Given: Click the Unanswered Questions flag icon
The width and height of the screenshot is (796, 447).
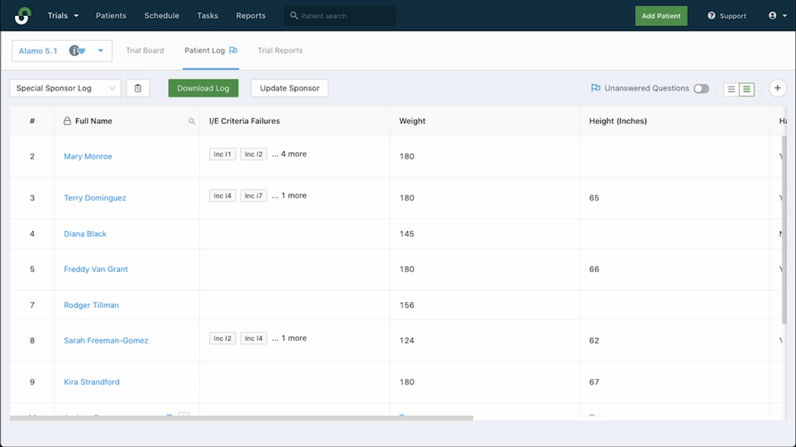Looking at the screenshot, I should click(596, 88).
